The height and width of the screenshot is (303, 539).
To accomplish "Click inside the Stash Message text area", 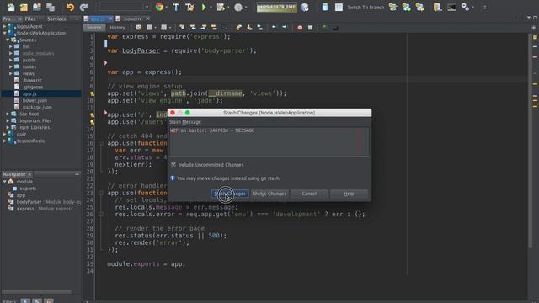I will pyautogui.click(x=269, y=141).
